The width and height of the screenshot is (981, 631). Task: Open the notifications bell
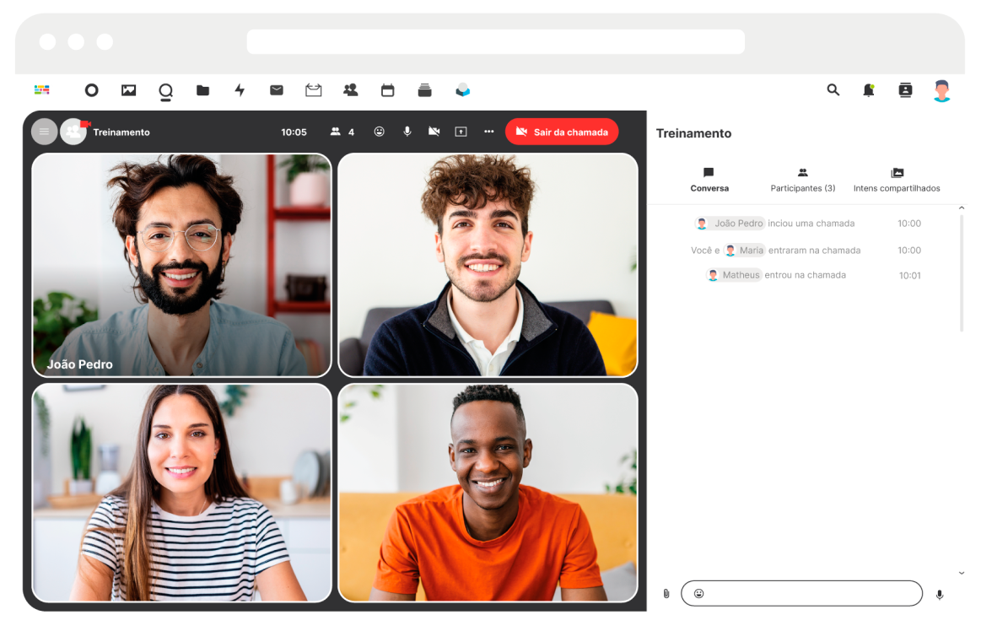pos(868,90)
